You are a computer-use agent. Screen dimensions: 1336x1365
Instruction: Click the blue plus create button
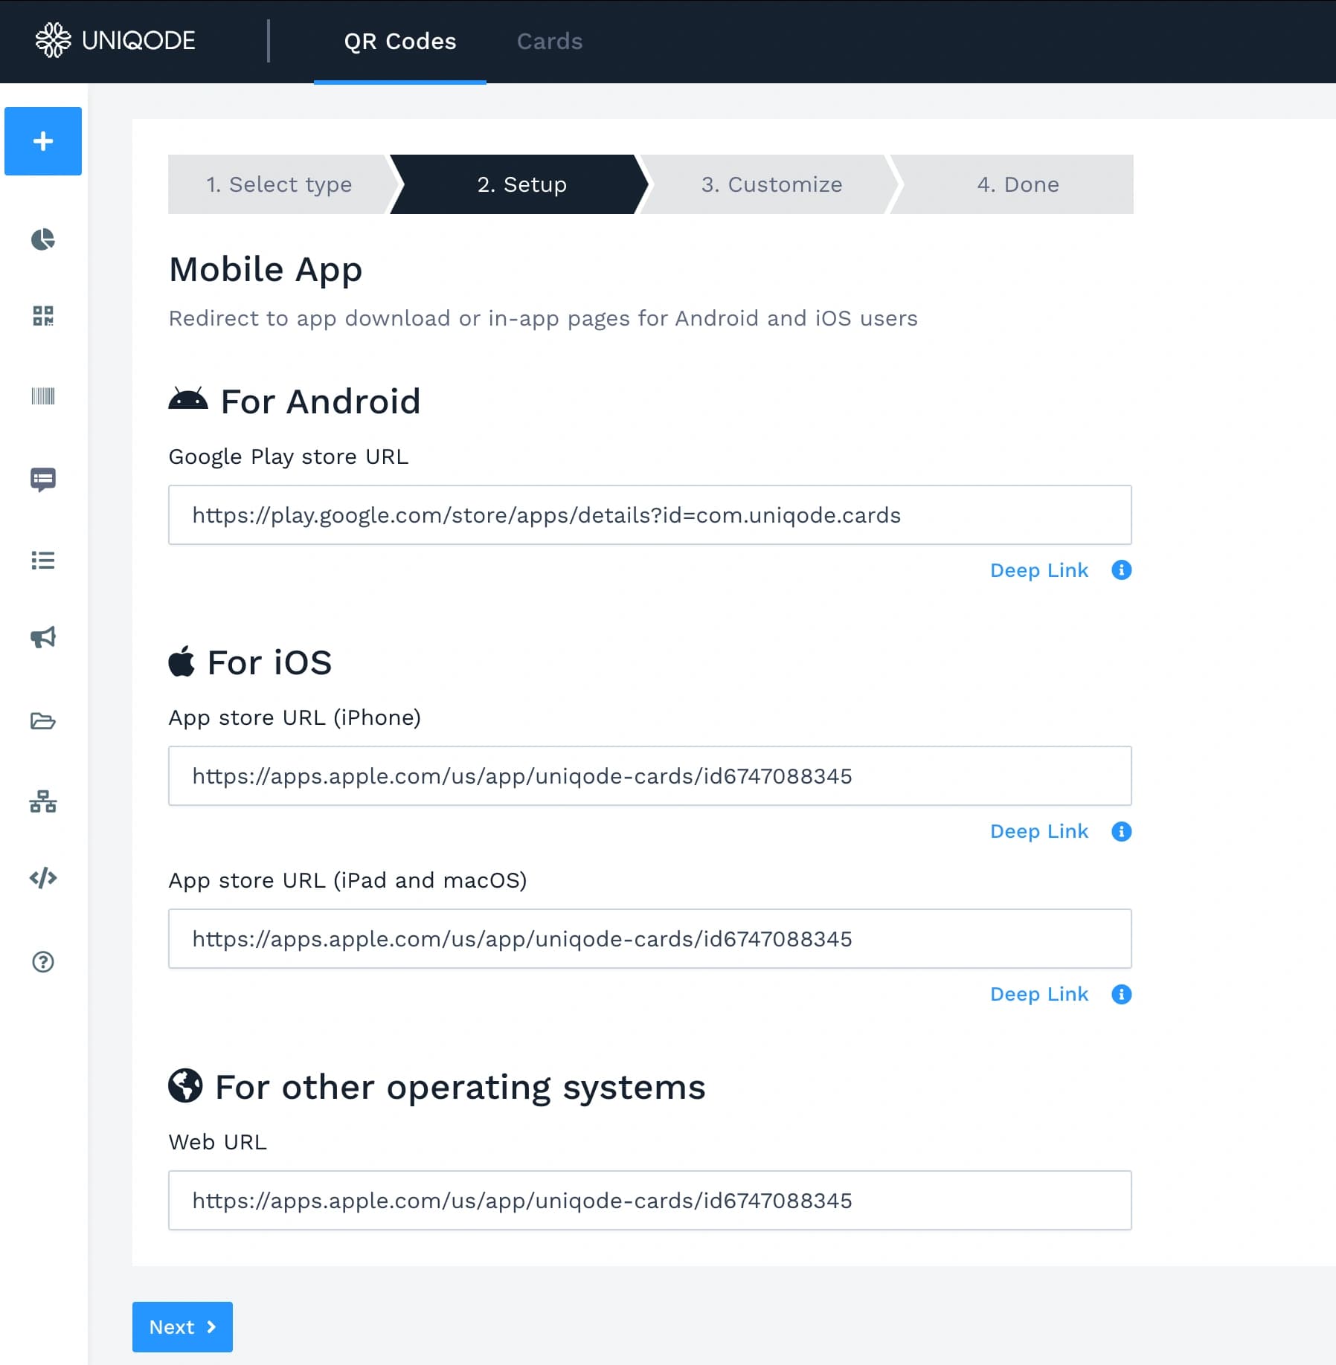43,141
